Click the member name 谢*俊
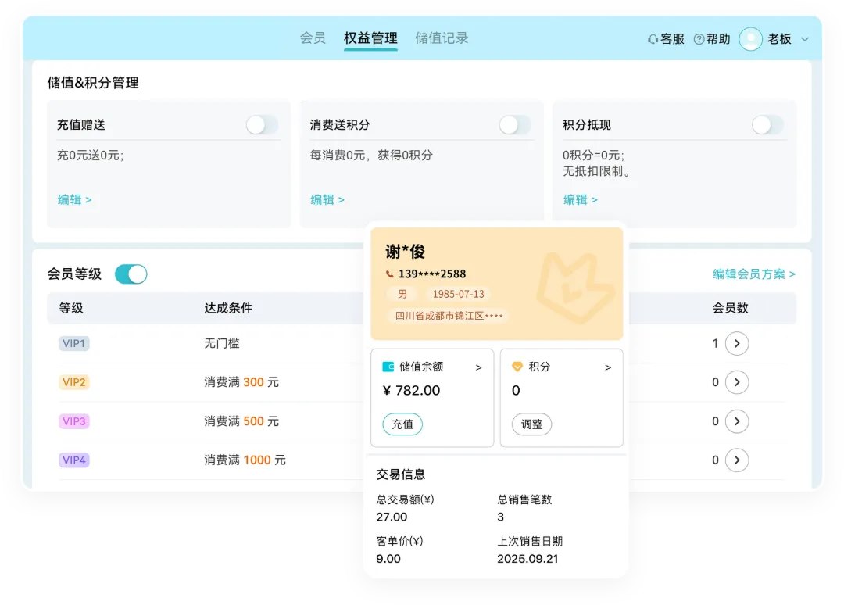The height and width of the screenshot is (605, 844). tap(405, 252)
